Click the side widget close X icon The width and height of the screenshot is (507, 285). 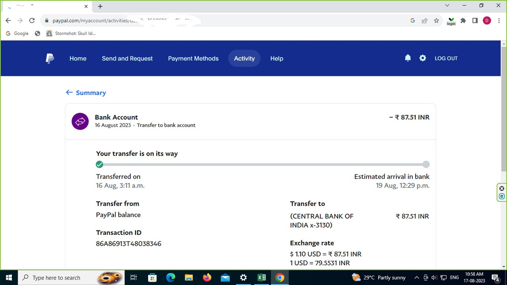(x=502, y=188)
